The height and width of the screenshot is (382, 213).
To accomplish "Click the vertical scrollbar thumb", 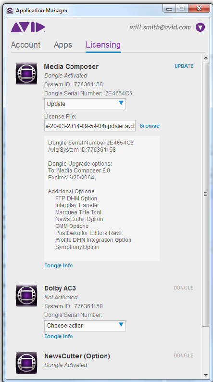I will tap(206, 194).
